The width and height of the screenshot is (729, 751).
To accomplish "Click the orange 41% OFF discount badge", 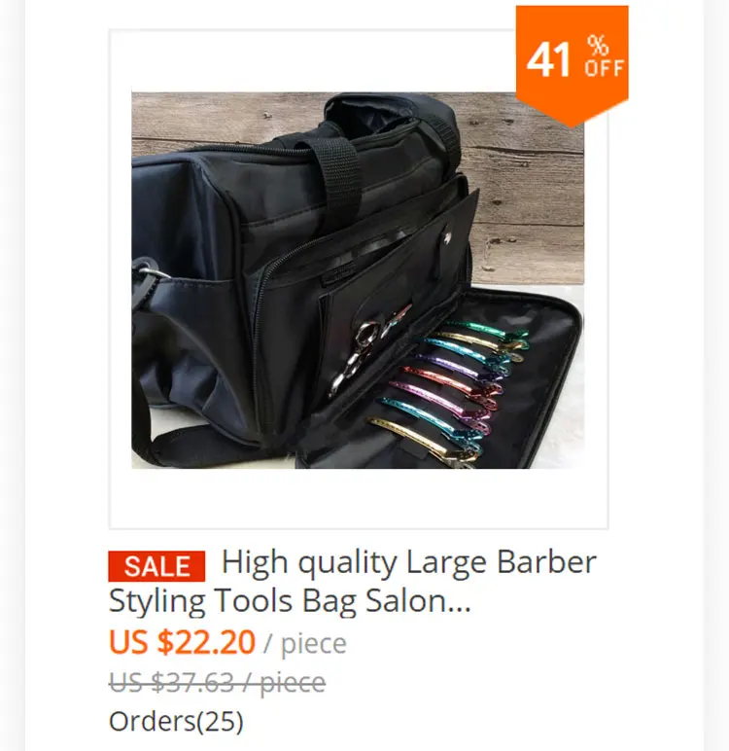I will (x=572, y=62).
